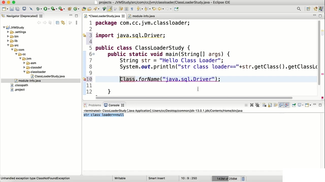Toggle Show Console on standard error
The width and height of the screenshot is (325, 182).
coord(287,105)
